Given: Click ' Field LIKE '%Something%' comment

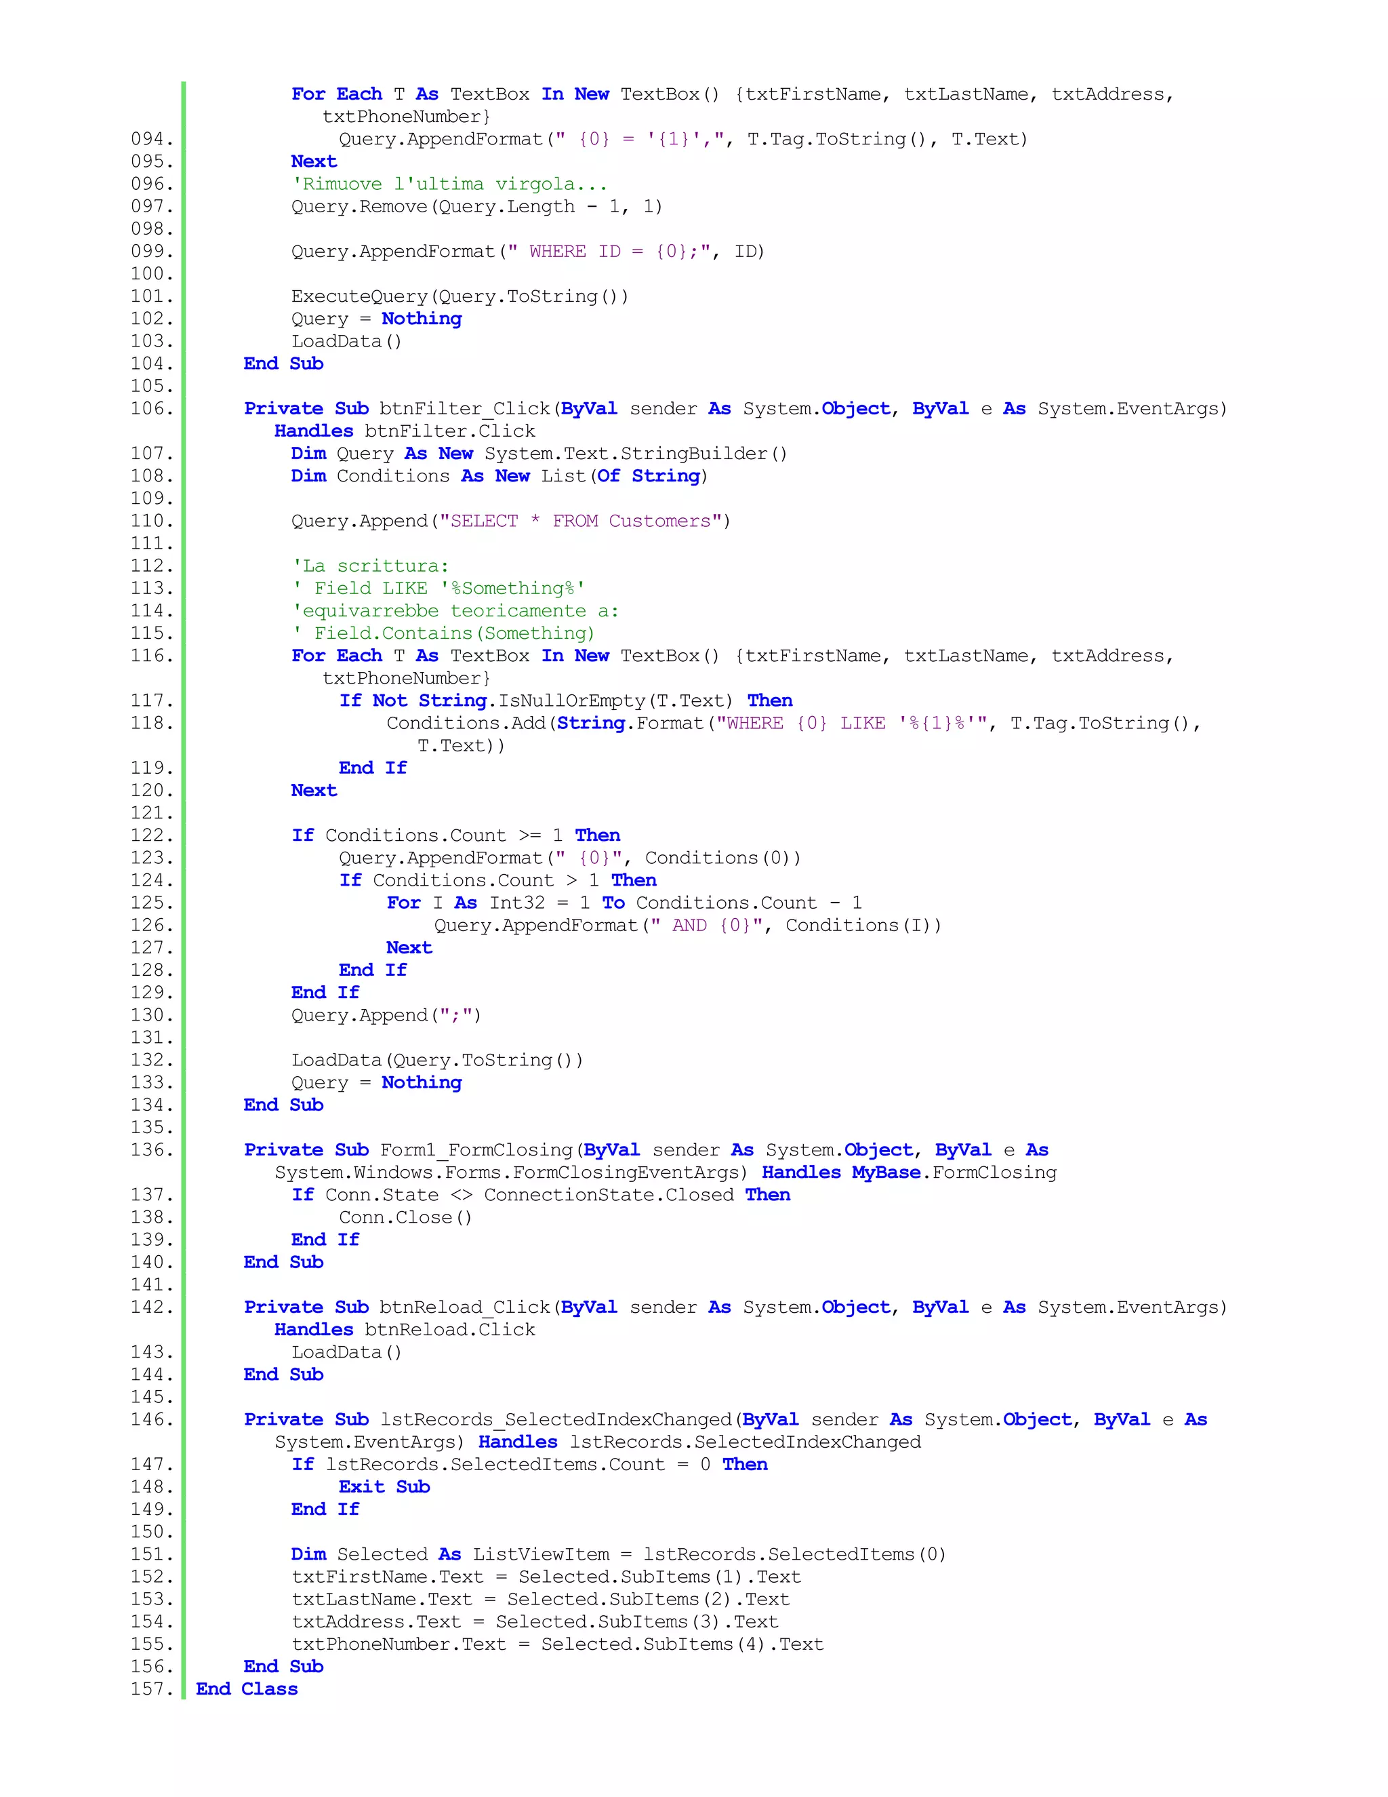Looking at the screenshot, I should pos(438,589).
